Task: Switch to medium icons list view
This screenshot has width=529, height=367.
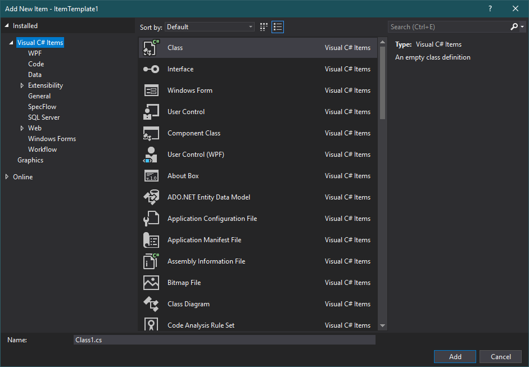Action: [278, 27]
